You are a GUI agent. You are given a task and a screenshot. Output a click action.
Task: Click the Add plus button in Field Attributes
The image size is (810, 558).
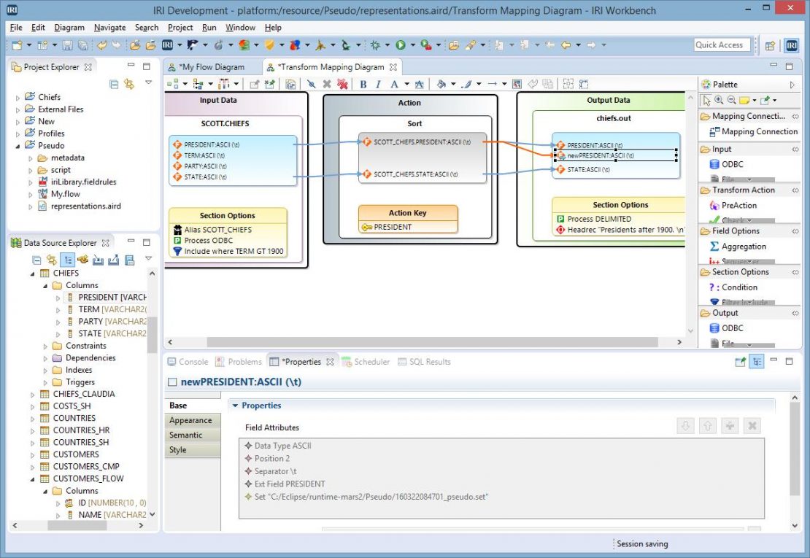point(730,426)
